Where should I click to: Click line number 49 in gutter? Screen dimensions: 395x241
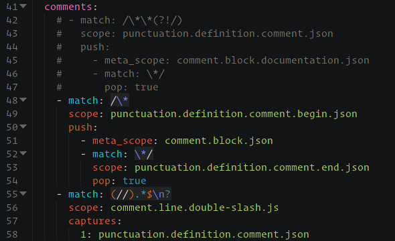click(12, 114)
